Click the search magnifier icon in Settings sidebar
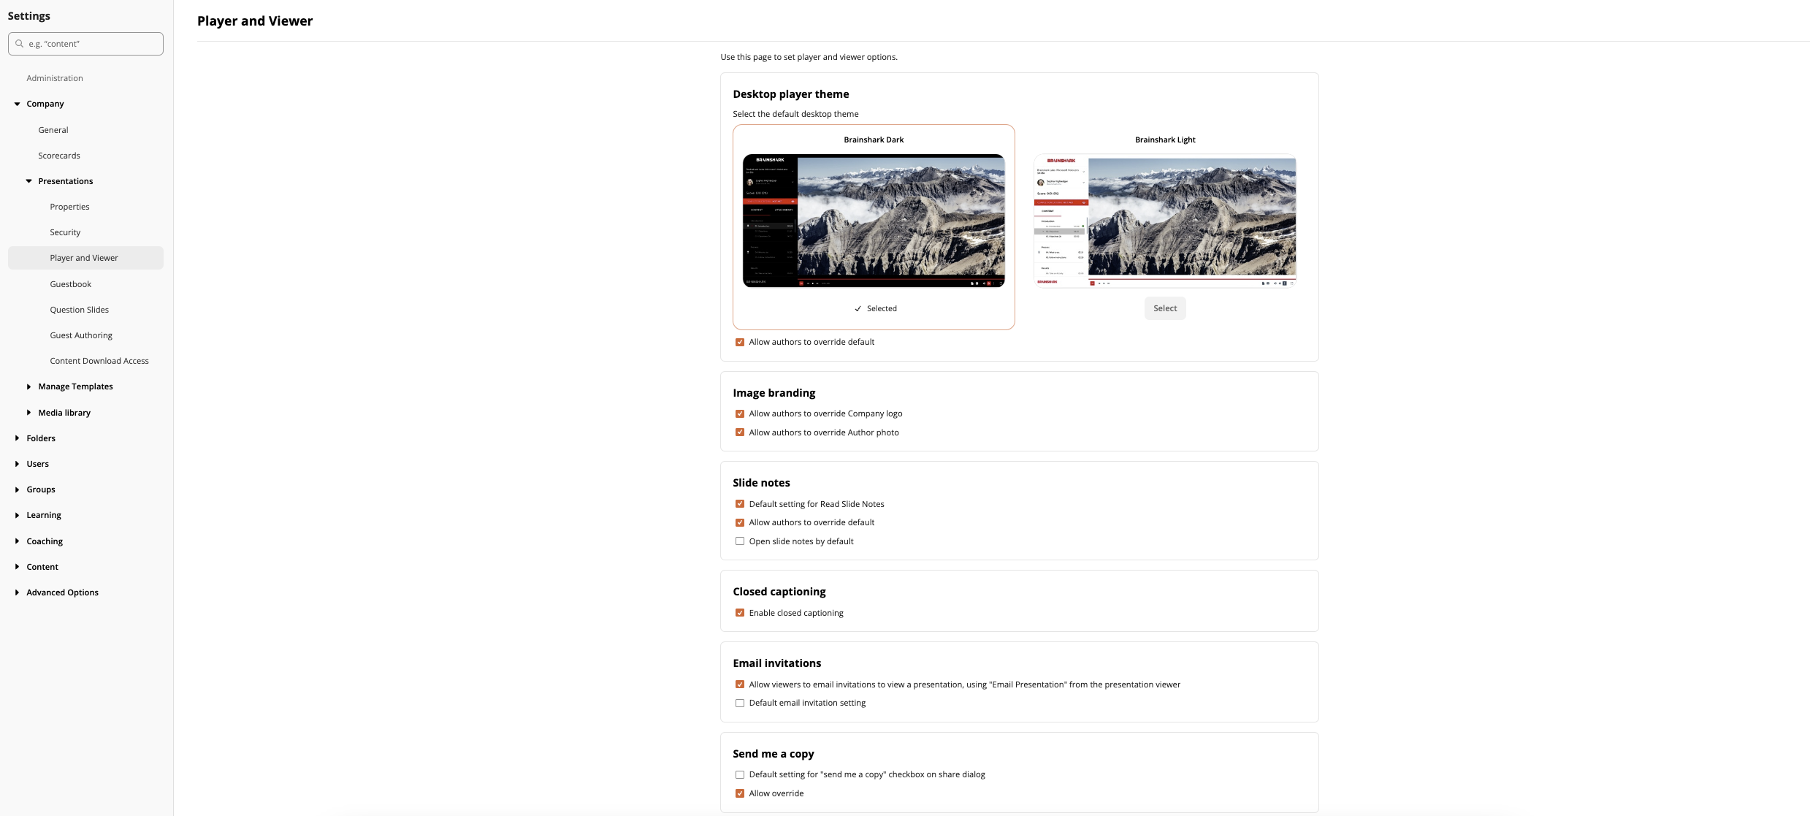1810x816 pixels. pyautogui.click(x=20, y=43)
